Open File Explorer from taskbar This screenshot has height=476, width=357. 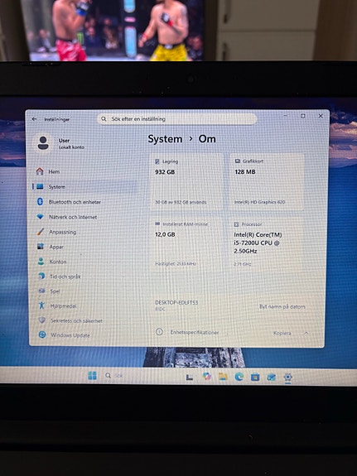[x=223, y=377]
